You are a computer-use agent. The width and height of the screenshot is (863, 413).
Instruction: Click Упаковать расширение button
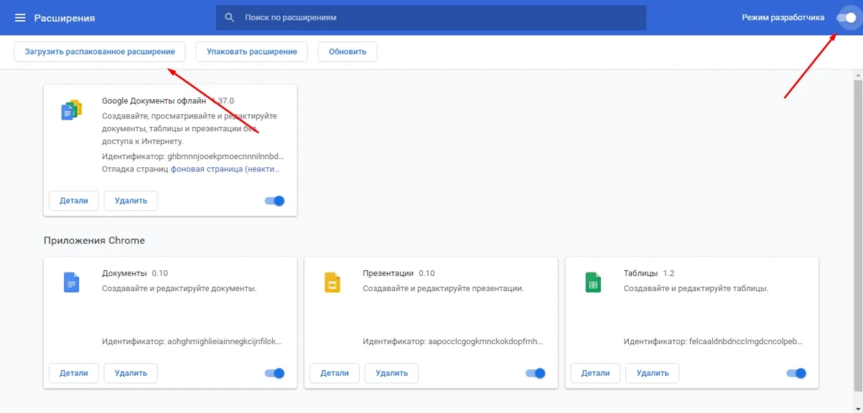pyautogui.click(x=251, y=51)
